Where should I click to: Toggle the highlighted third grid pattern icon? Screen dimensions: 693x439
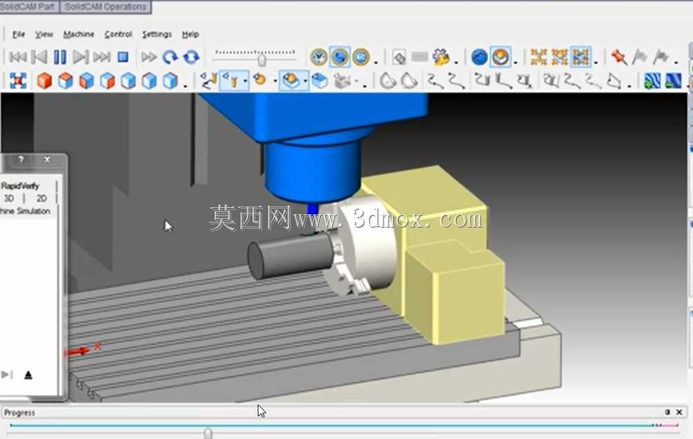[x=581, y=57]
